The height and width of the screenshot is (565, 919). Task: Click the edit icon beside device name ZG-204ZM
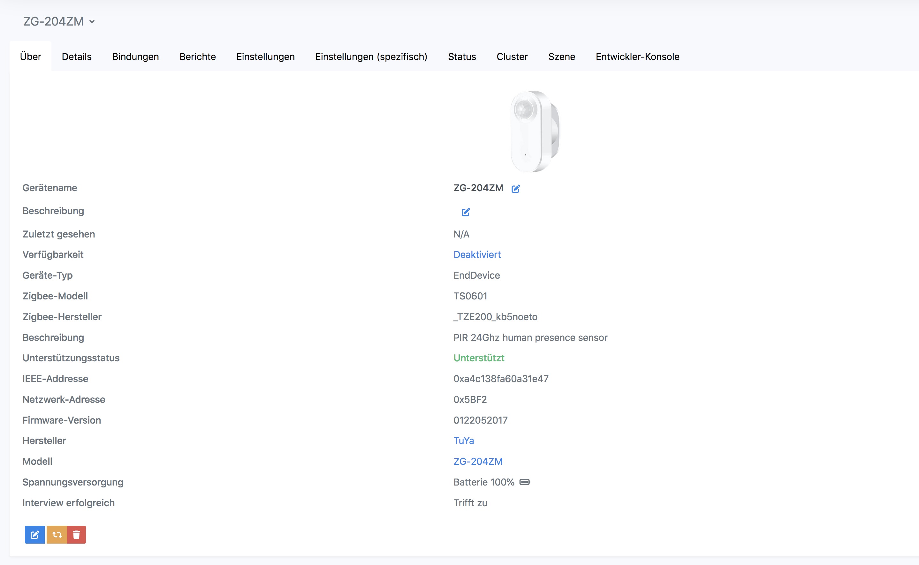click(x=515, y=189)
